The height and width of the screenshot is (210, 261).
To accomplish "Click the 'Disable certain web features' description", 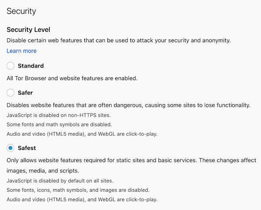I will coord(119,41).
